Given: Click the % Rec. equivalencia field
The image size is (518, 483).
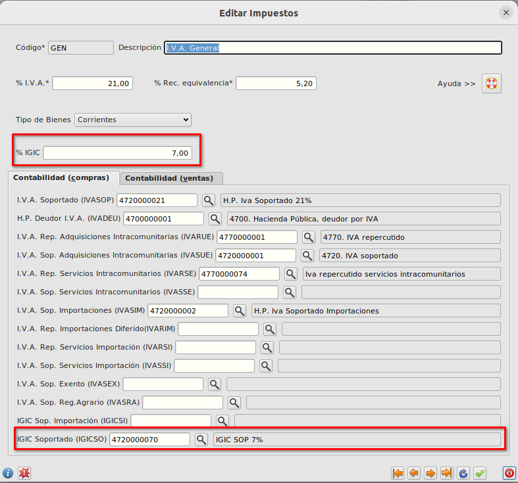Looking at the screenshot, I should point(276,83).
